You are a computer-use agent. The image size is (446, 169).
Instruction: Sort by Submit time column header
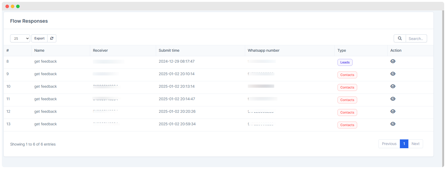pyautogui.click(x=169, y=50)
